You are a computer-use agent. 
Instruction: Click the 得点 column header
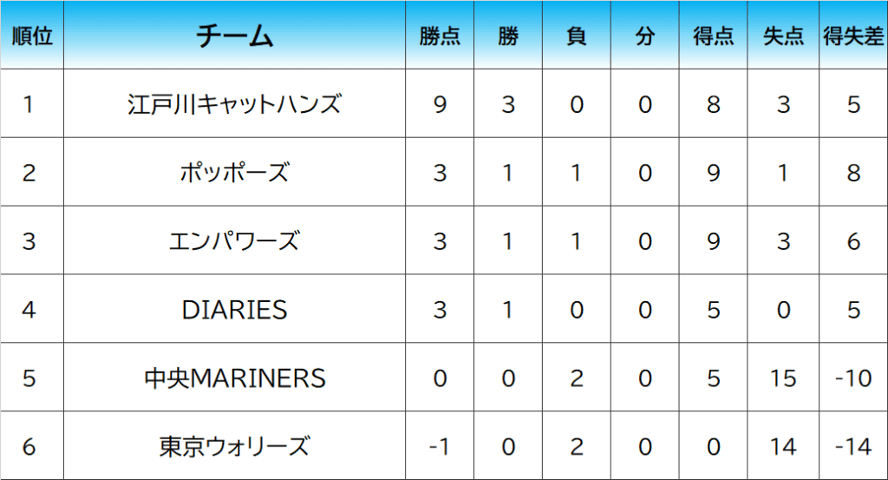(713, 35)
